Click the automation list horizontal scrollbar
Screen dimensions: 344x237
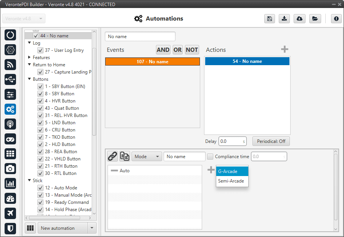tap(55, 218)
